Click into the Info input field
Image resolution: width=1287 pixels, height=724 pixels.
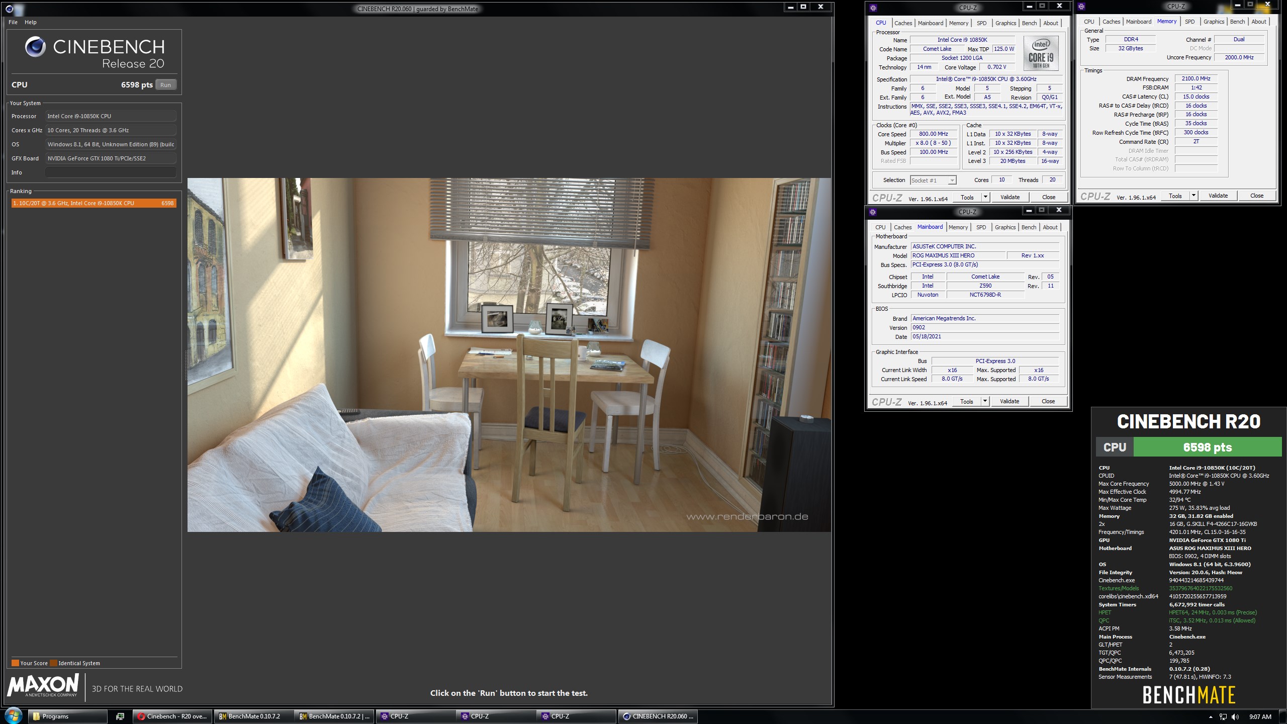[x=111, y=172]
